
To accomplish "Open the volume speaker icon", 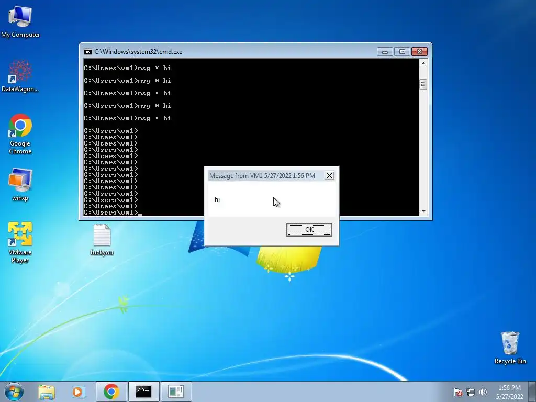I will 483,392.
